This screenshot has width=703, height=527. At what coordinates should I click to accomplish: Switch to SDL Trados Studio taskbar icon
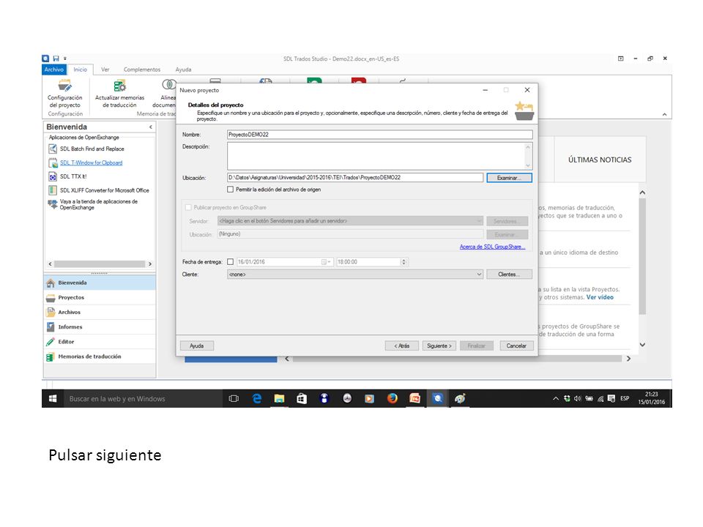(x=438, y=398)
